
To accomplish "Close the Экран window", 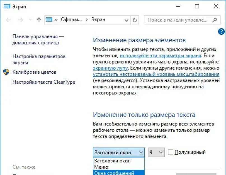I will point(216,6).
